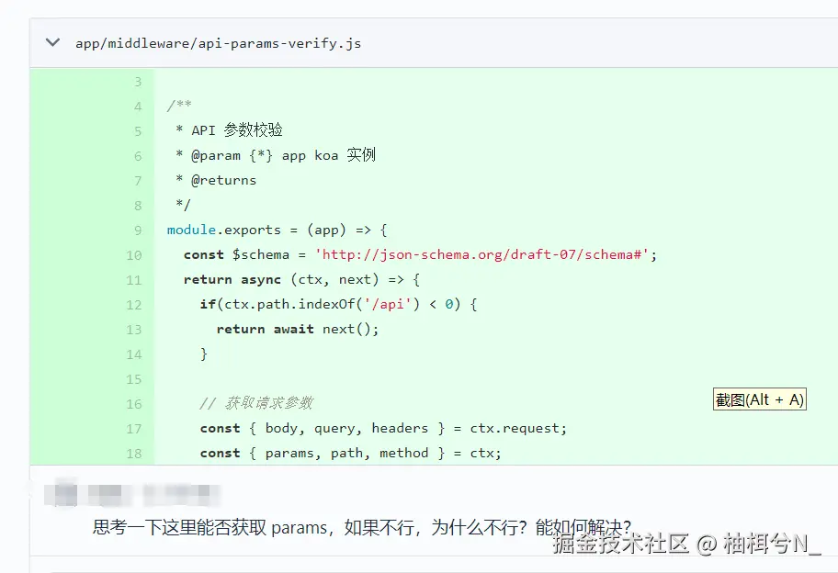Click the '@param {*} app koa 实例' line
Screen dimensions: 838x573
tap(276, 155)
